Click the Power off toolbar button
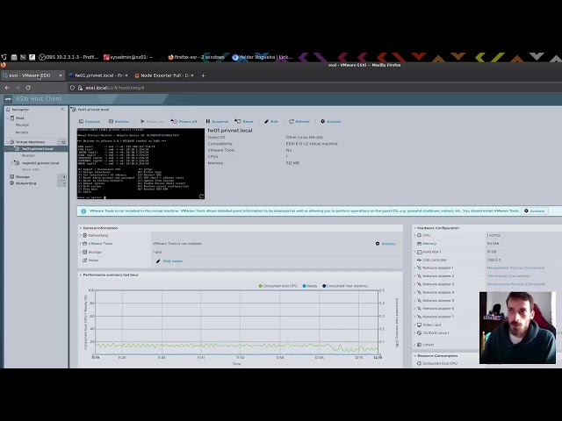 click(184, 122)
